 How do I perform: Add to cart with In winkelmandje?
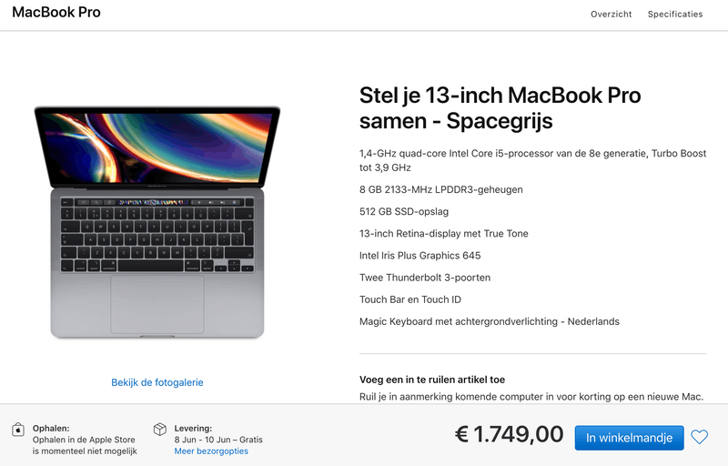[x=629, y=438]
